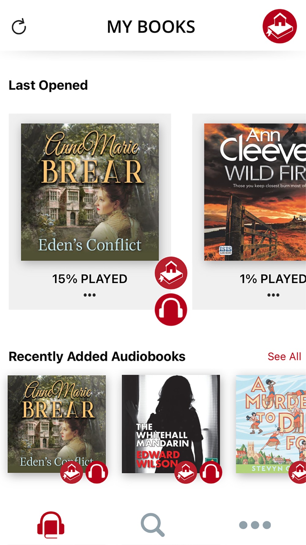
Task: Select the 15% PLAYED progress label
Action: (90, 279)
